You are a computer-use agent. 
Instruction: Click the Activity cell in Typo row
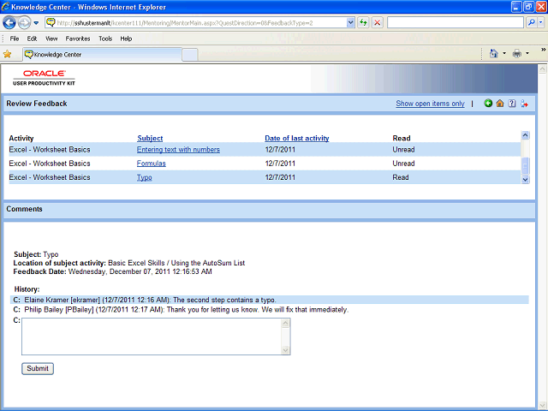coord(50,177)
